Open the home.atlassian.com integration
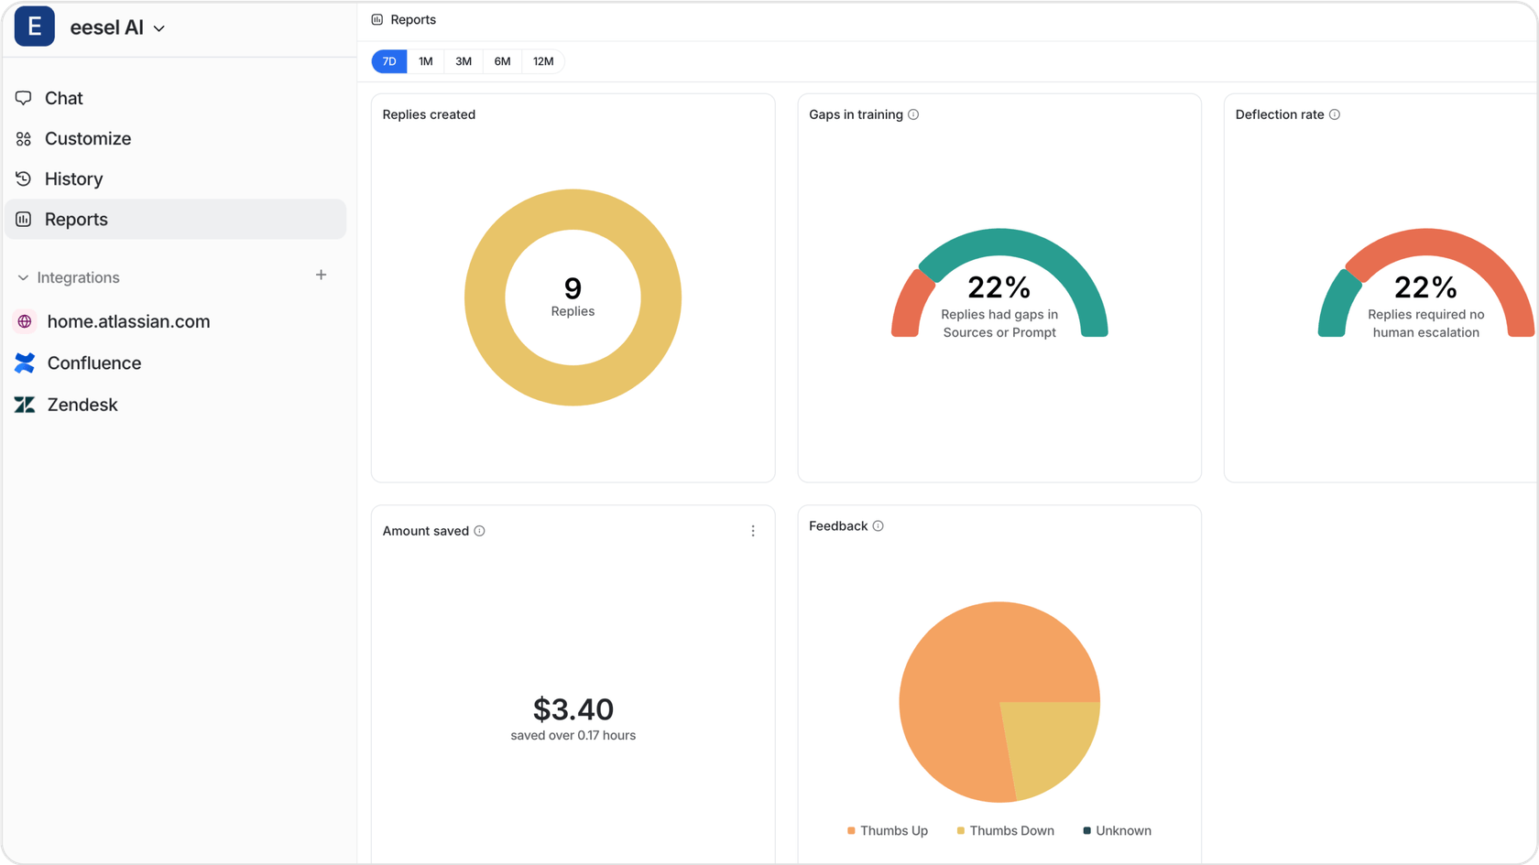 128,321
